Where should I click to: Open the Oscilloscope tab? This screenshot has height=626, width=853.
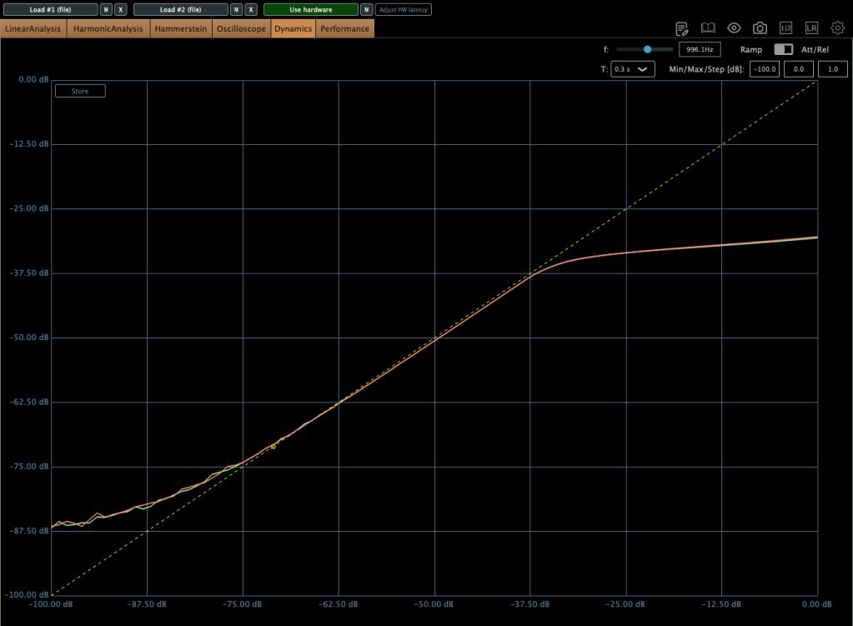(241, 29)
